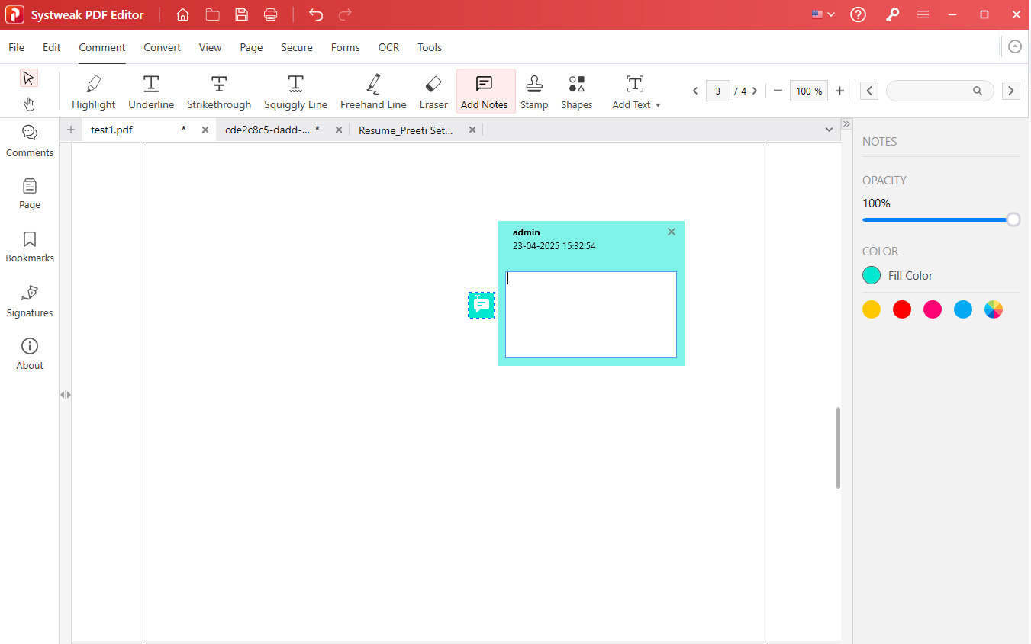Find previous search result

click(869, 91)
